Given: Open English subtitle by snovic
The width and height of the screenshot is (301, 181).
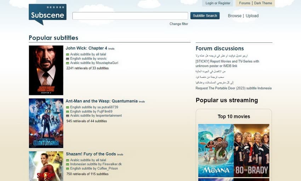Looking at the screenshot, I should (x=88, y=58).
